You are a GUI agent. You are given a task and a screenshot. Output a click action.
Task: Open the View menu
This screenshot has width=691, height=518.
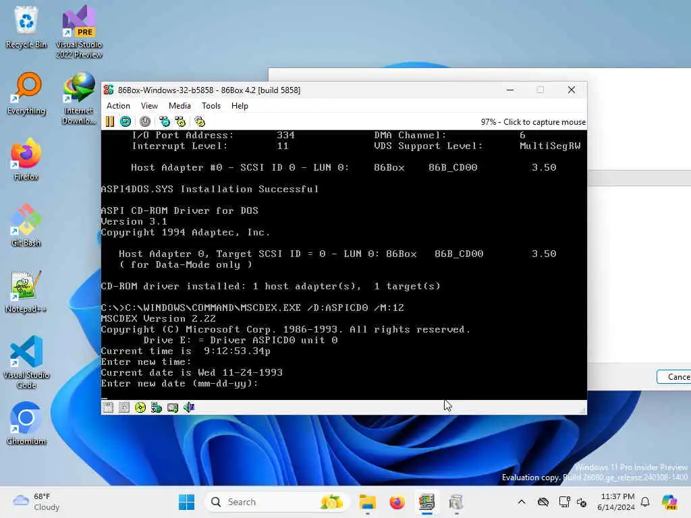[149, 106]
